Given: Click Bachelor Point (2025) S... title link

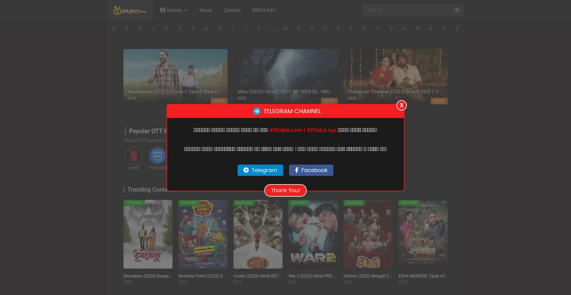Looking at the screenshot, I should click(x=202, y=276).
